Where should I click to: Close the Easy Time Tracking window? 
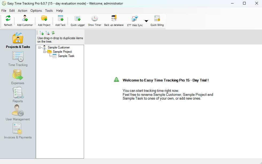[x=256, y=3]
